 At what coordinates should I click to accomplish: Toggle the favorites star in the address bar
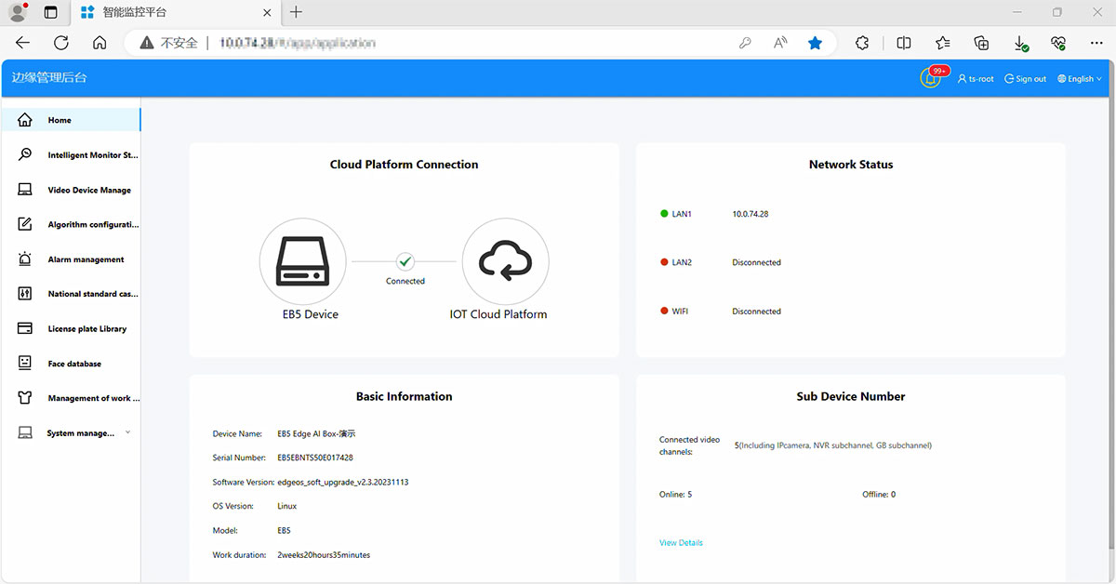[815, 42]
